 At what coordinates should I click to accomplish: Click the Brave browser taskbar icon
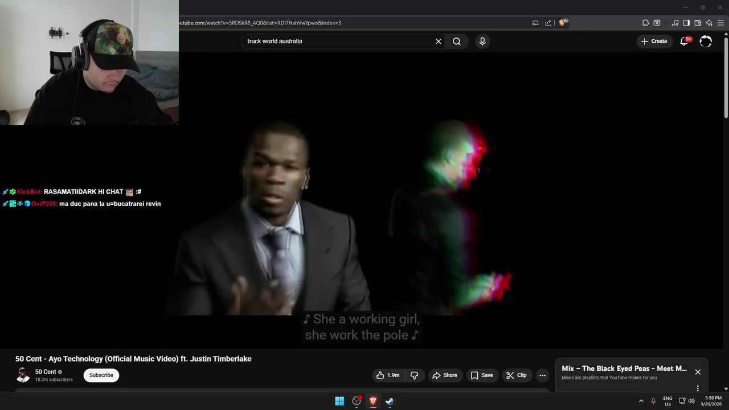tap(373, 401)
